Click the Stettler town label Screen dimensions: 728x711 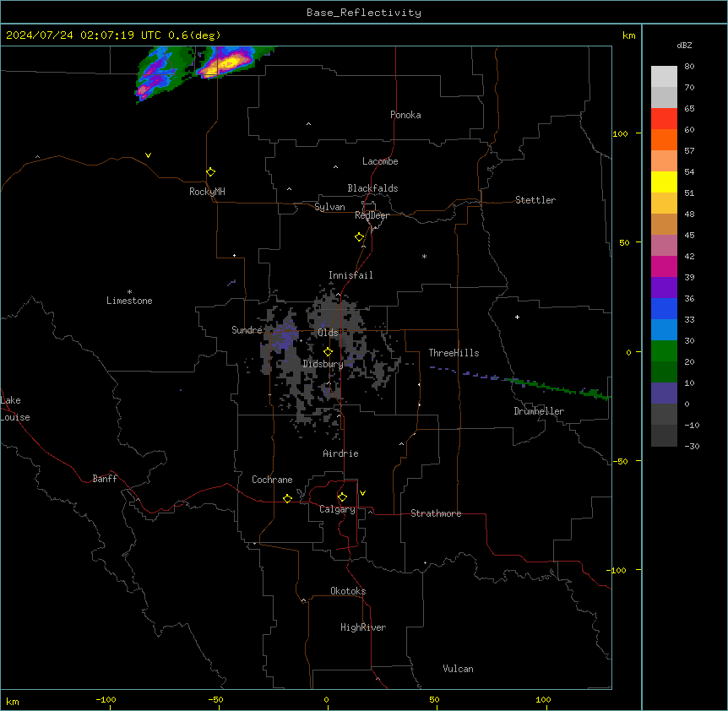535,200
